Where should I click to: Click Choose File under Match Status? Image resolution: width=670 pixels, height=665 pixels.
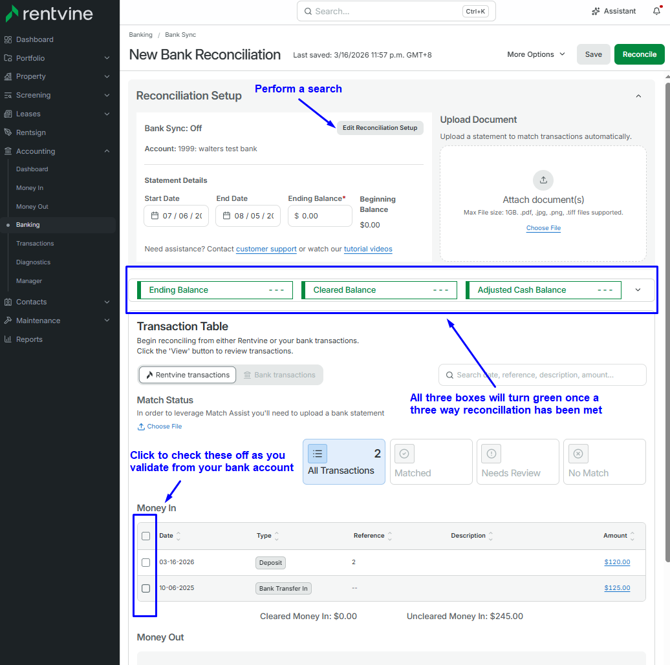coord(159,427)
